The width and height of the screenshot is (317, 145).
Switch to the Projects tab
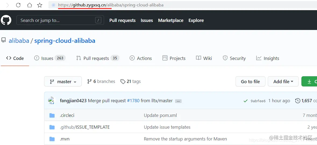(x=174, y=58)
